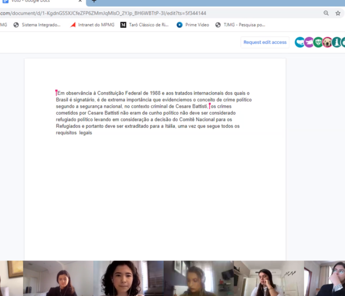Open the purple collaborator avatar

[x=309, y=42]
